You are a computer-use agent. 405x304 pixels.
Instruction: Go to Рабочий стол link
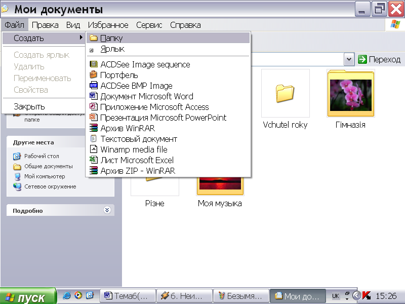point(42,156)
